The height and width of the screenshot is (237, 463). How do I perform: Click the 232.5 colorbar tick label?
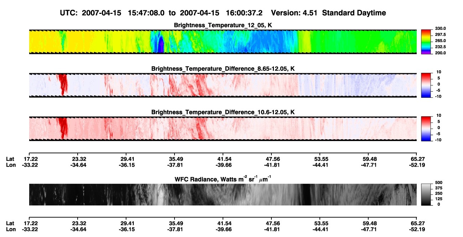pos(441,47)
